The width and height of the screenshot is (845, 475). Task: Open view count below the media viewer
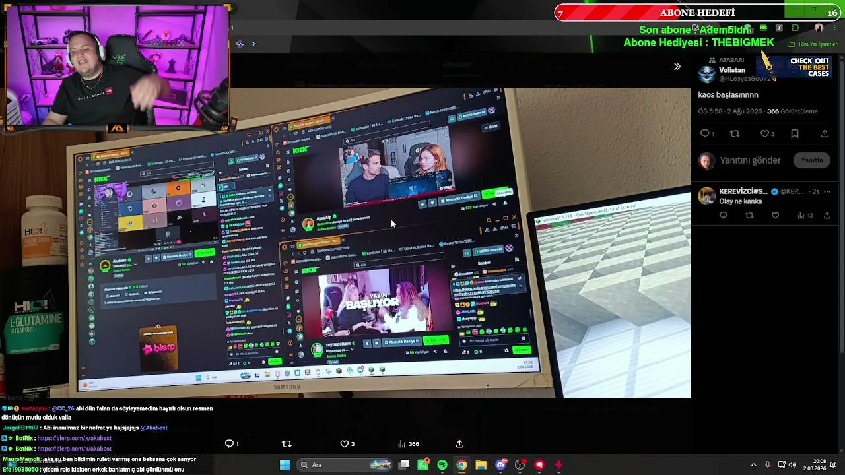coord(409,444)
